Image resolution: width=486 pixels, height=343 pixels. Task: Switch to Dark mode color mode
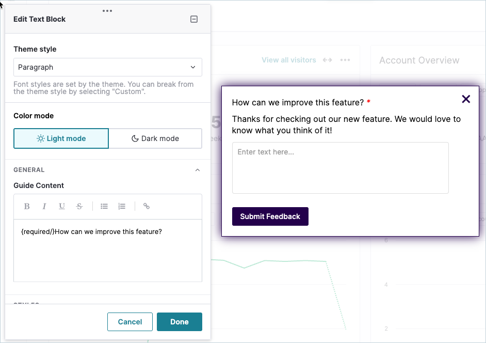point(155,138)
